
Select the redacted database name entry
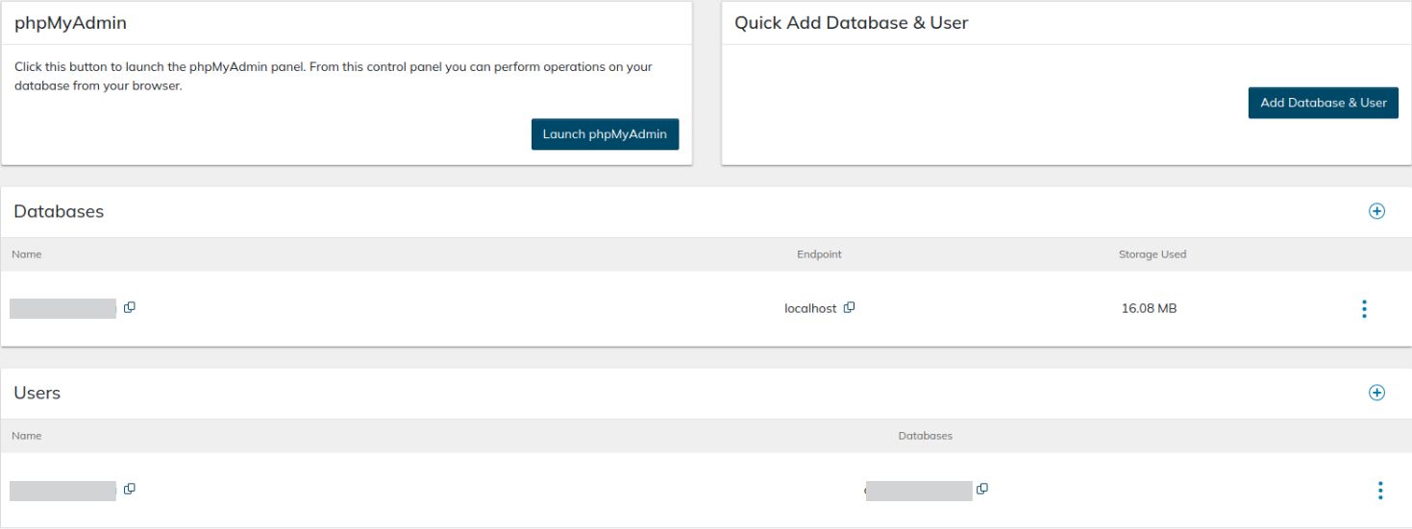[62, 308]
